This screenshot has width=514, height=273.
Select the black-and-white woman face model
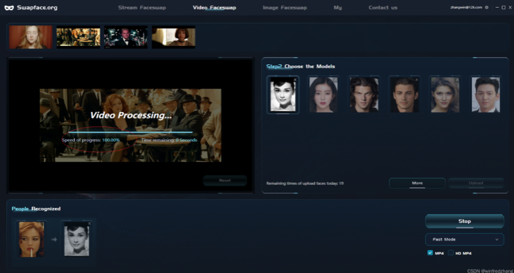(x=283, y=94)
